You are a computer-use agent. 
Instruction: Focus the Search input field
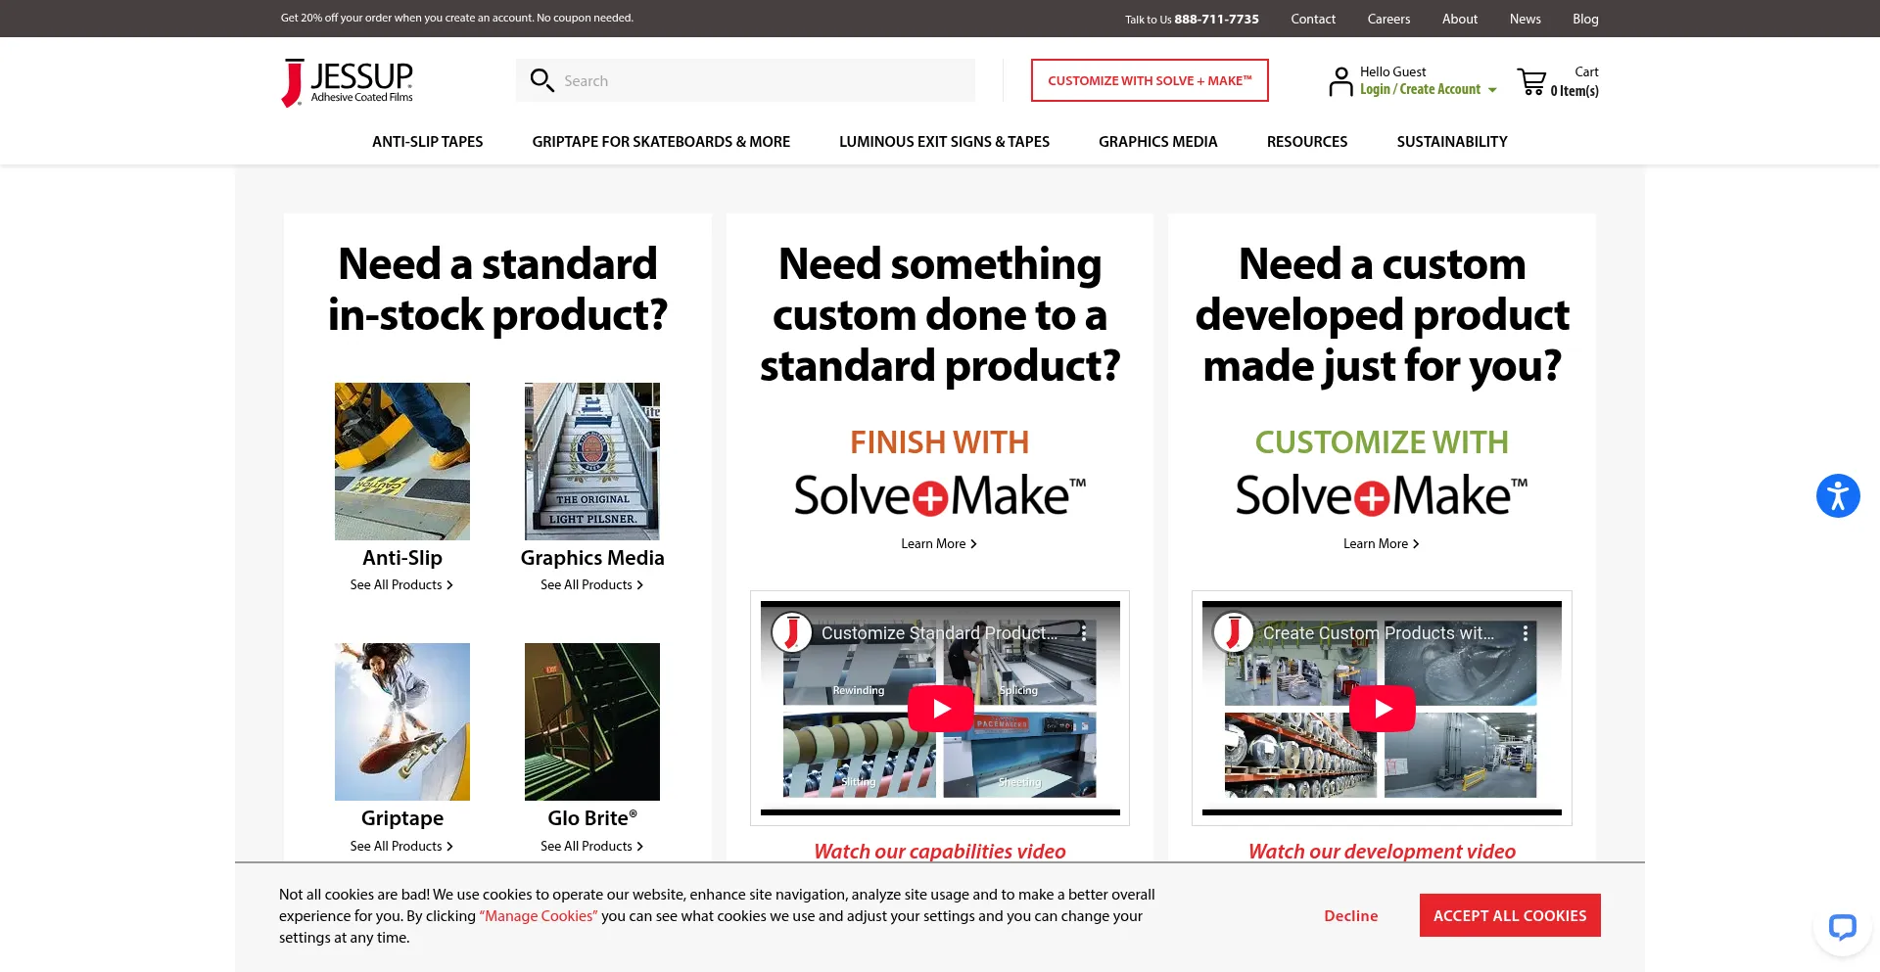coord(745,80)
